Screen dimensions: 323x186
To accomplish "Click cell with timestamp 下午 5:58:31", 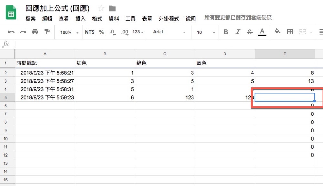I will point(45,89).
